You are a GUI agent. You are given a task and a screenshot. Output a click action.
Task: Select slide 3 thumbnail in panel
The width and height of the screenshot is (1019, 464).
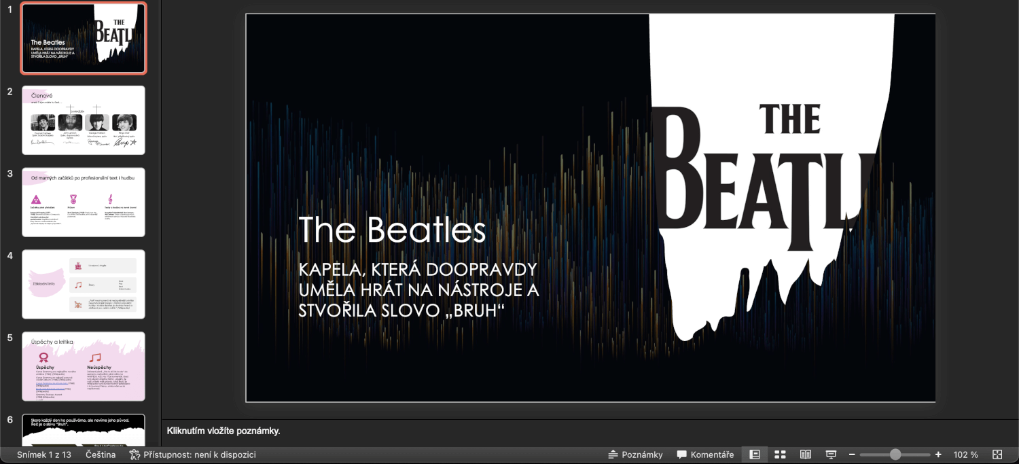tap(84, 202)
